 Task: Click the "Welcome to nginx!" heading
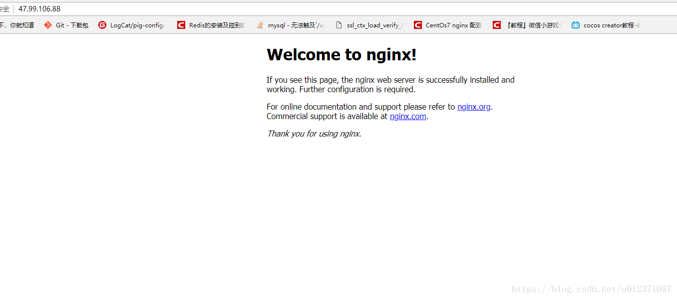coord(341,54)
